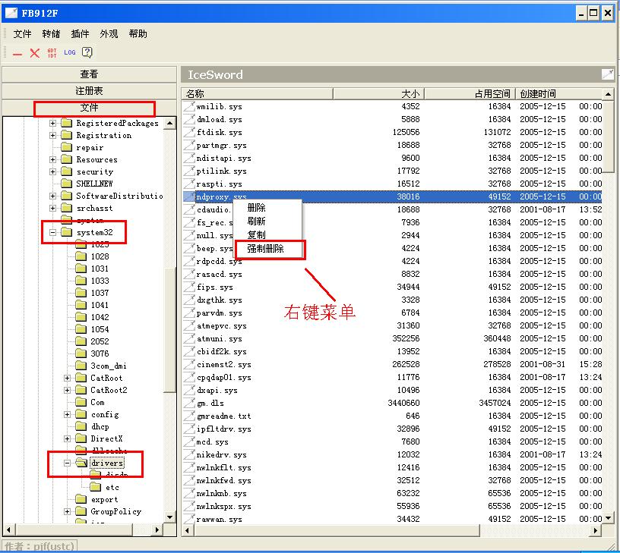This screenshot has height=553, width=620.
Task: Choose 强制删除 from the context menu
Action: (x=265, y=248)
